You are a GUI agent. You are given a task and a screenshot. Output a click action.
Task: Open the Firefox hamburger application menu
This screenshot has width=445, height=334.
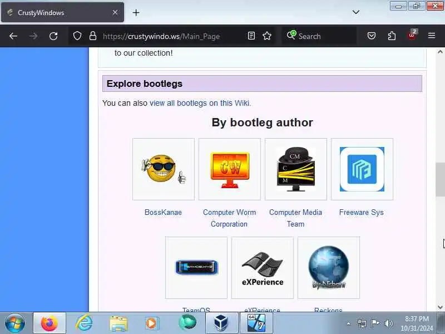432,36
